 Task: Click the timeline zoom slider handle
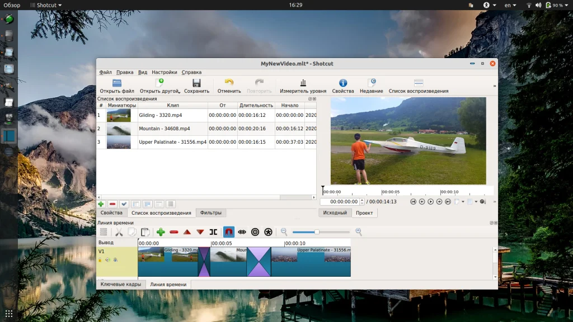(x=317, y=232)
